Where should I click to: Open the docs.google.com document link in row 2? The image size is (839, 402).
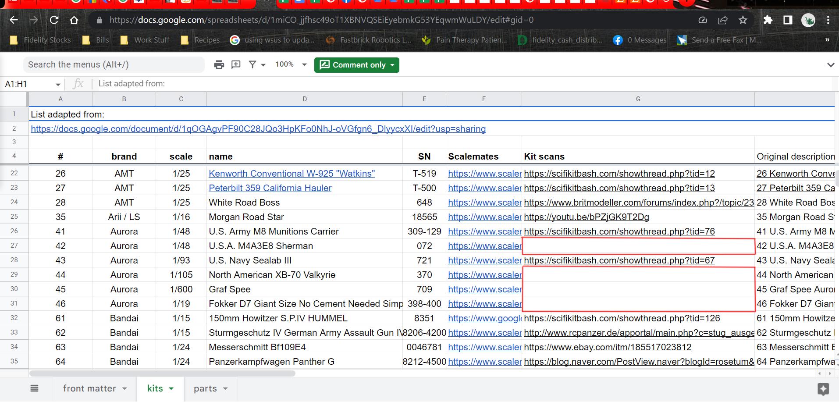(258, 129)
